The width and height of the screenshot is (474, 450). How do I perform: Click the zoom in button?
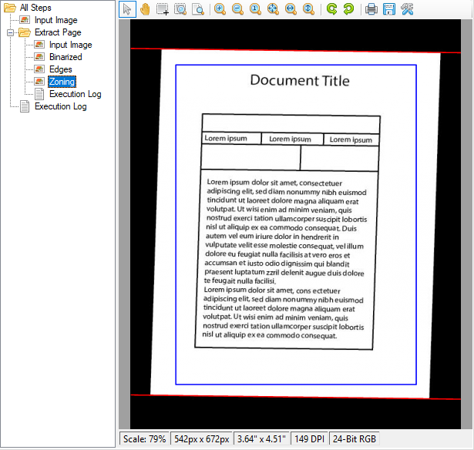(220, 9)
